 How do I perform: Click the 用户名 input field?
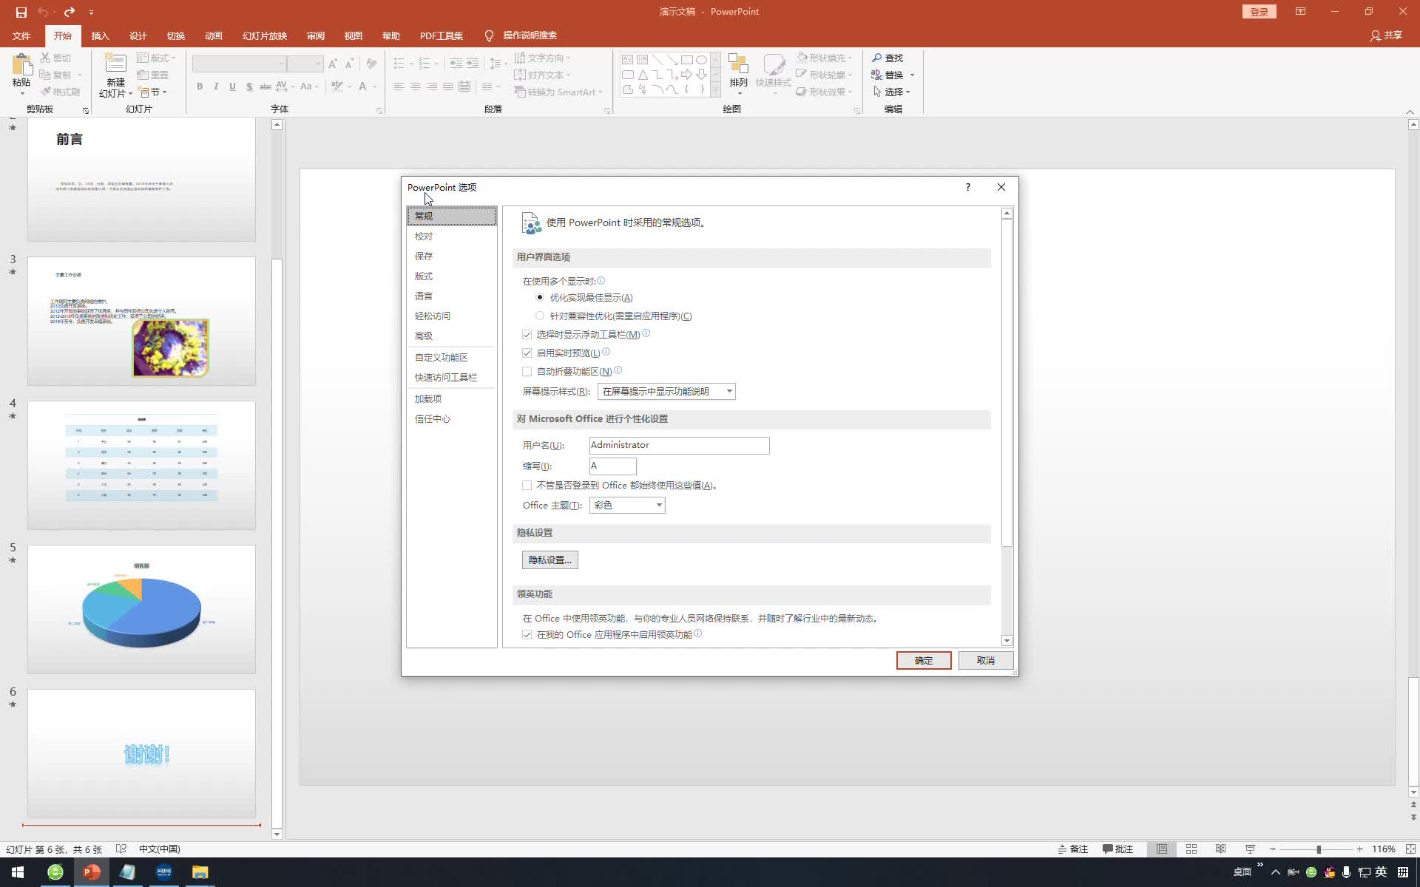[680, 446]
